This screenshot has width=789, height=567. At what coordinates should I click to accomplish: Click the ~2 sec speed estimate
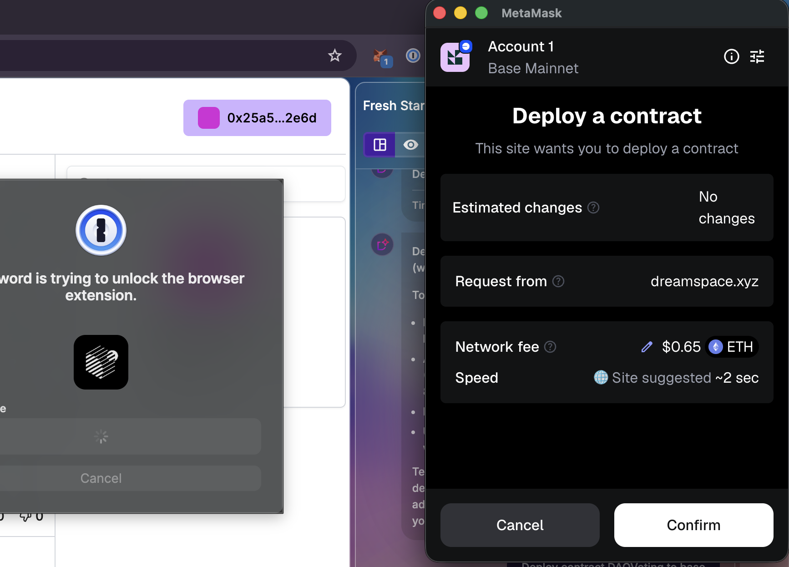737,378
